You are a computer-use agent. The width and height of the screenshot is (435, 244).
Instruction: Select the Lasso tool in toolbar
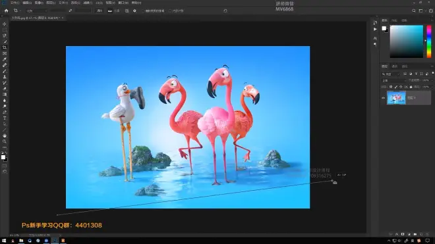(5, 36)
